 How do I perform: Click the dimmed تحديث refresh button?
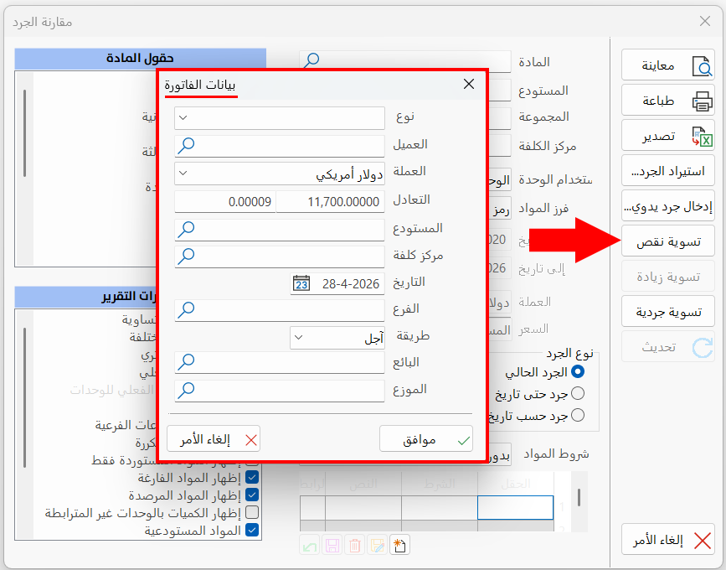(668, 347)
